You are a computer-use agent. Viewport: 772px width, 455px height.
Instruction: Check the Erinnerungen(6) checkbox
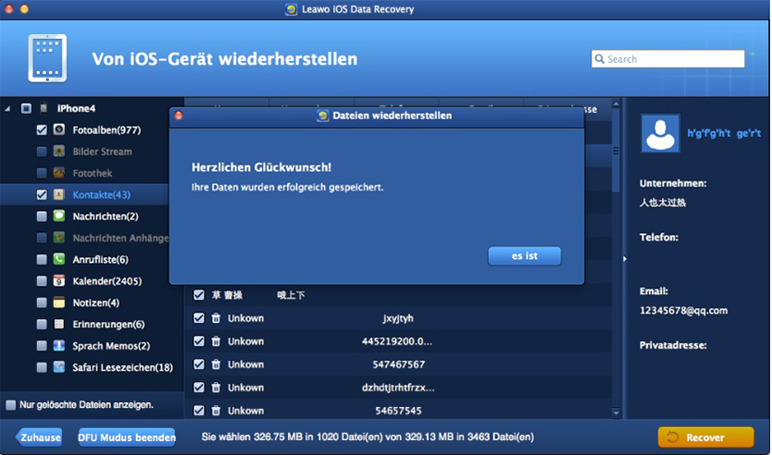click(42, 325)
